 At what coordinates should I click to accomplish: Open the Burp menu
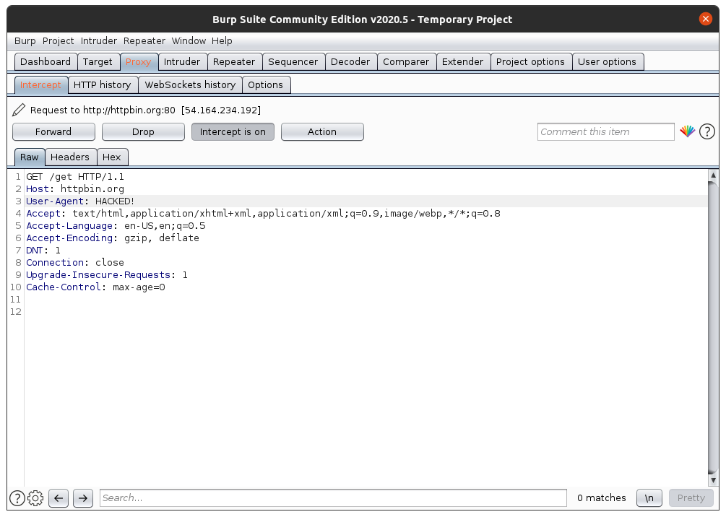(25, 41)
